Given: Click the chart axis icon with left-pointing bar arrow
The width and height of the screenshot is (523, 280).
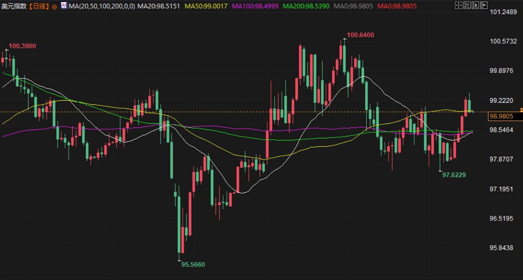Looking at the screenshot, I should coord(467,5).
